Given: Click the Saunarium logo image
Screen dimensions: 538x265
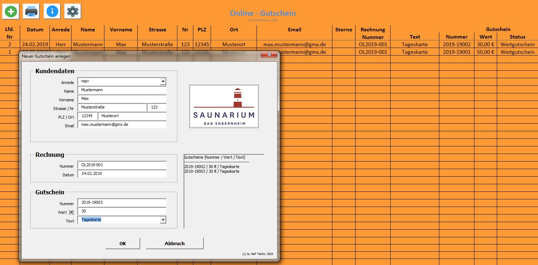Looking at the screenshot, I should [224, 106].
